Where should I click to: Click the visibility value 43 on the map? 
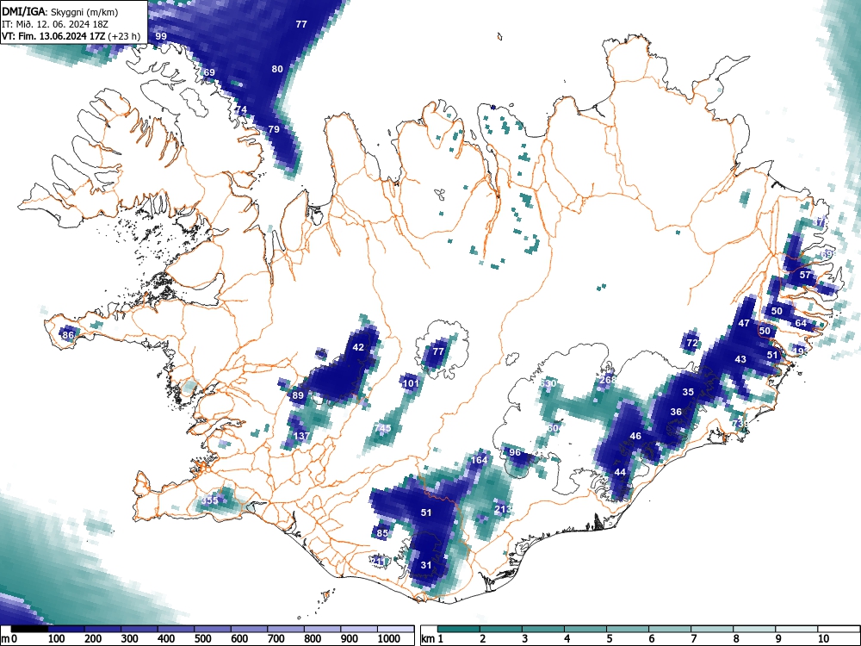point(740,359)
